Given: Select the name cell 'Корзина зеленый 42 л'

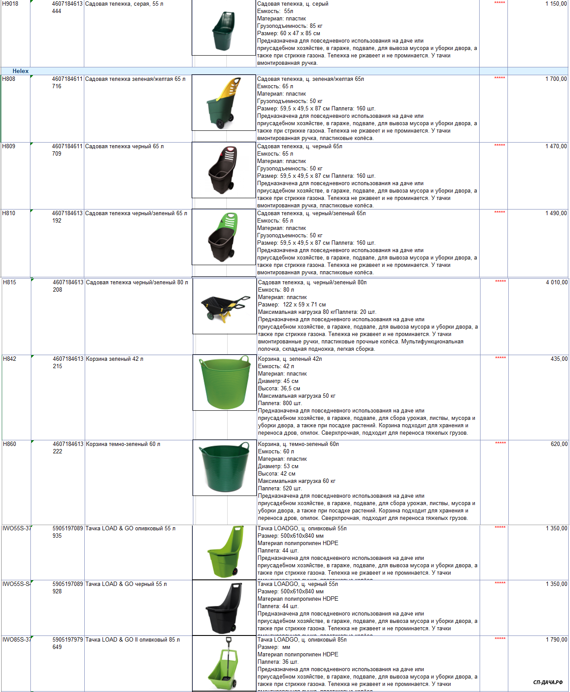Looking at the screenshot, I should click(x=115, y=359).
